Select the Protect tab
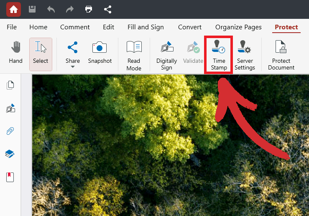Viewport: 309px width, 216px height. 286,27
